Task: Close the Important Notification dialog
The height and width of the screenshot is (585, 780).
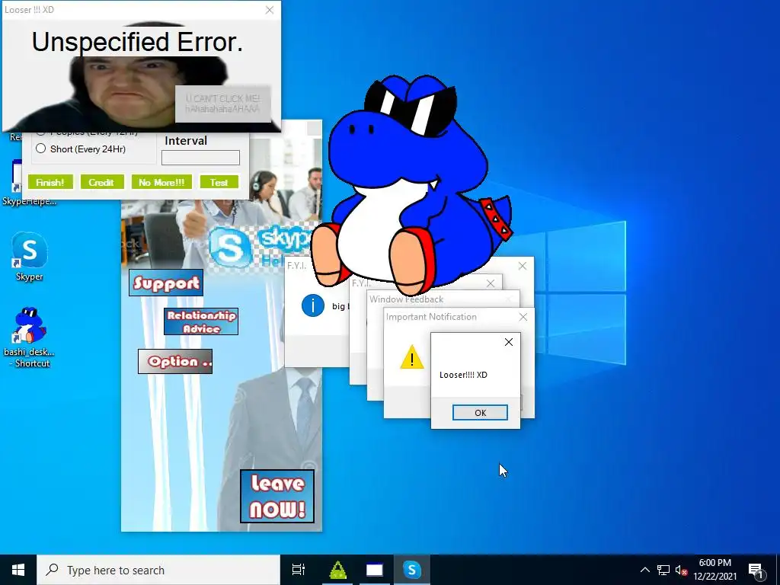Action: coord(523,317)
